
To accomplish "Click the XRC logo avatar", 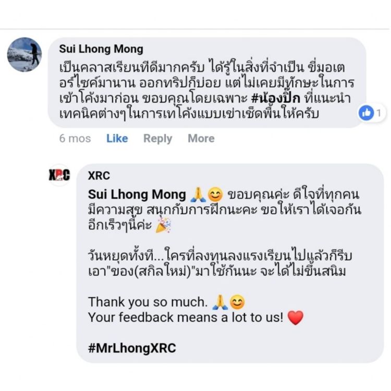I will point(59,175).
